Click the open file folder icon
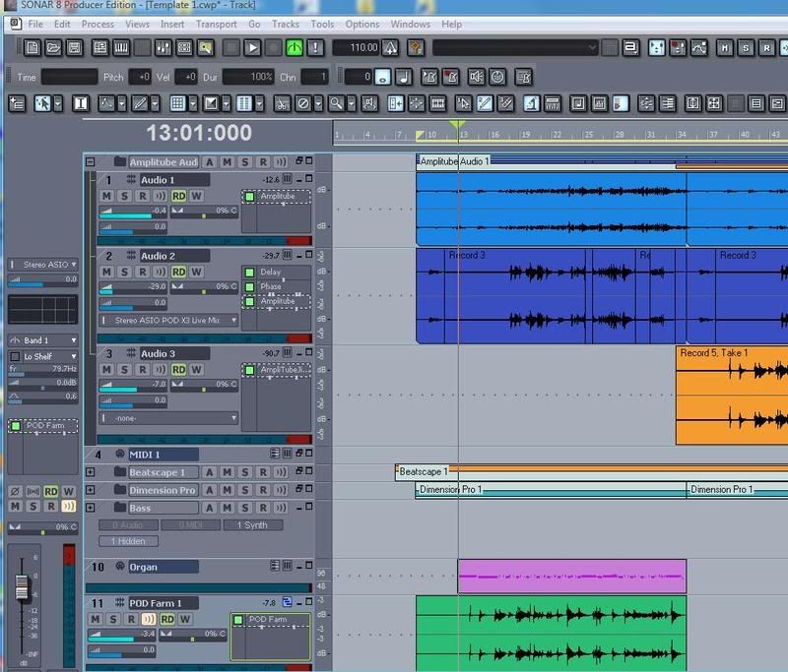This screenshot has height=672, width=788. coord(51,47)
